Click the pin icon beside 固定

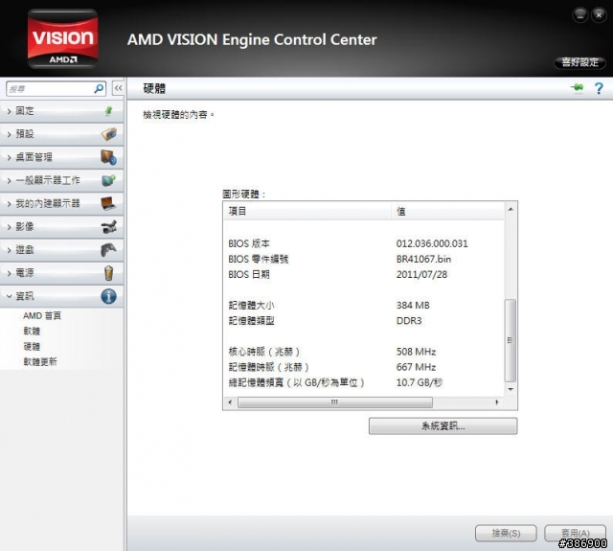(108, 111)
